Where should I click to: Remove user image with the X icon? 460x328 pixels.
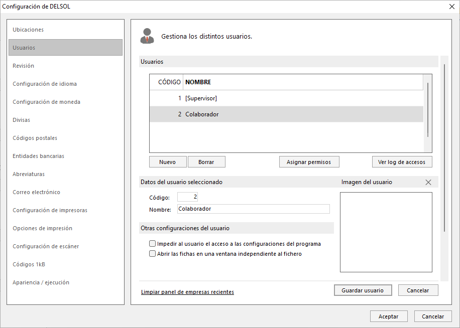428,182
